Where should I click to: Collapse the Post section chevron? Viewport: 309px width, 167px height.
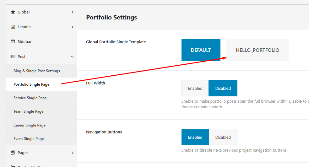[73, 57]
